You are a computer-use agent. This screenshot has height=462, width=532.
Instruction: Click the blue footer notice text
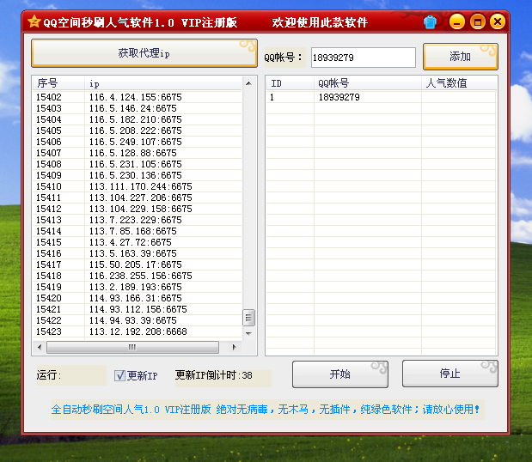[x=266, y=410]
